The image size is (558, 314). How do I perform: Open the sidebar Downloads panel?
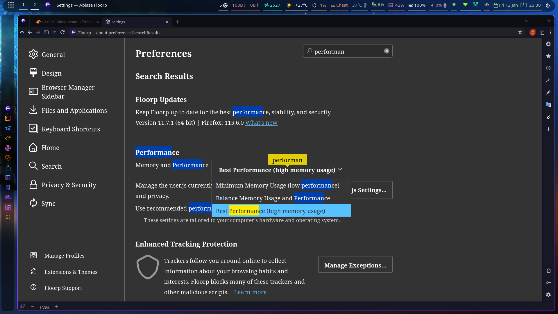point(548,80)
